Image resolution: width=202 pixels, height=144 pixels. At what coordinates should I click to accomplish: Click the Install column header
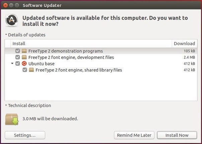pos(91,44)
